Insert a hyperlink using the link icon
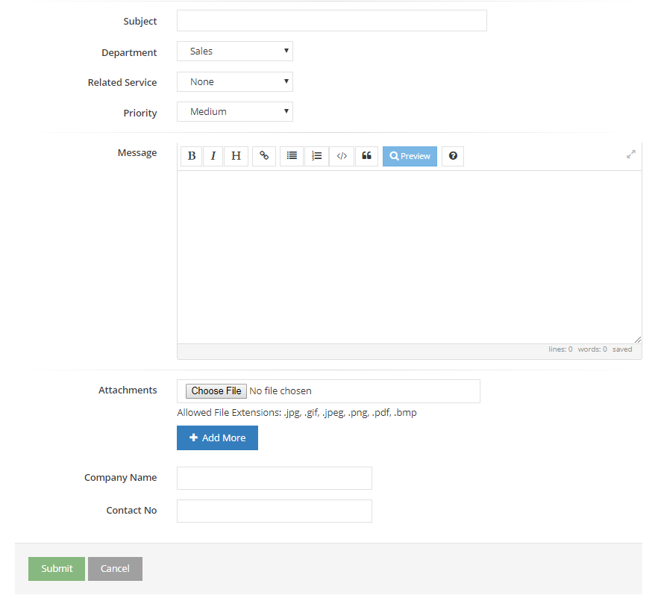Screen dimensions: 658x607 click(x=264, y=156)
